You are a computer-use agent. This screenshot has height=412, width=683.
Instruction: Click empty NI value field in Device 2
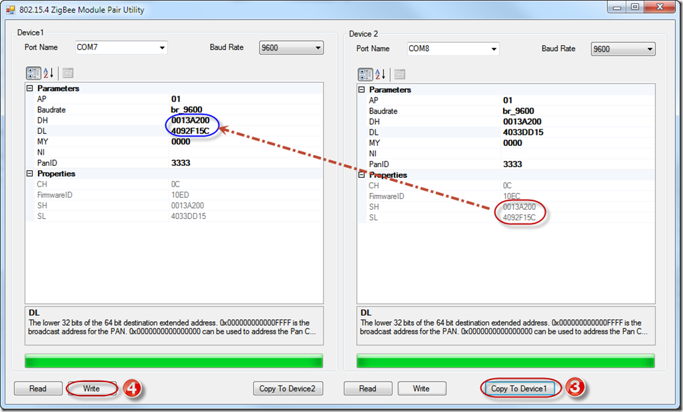578,153
